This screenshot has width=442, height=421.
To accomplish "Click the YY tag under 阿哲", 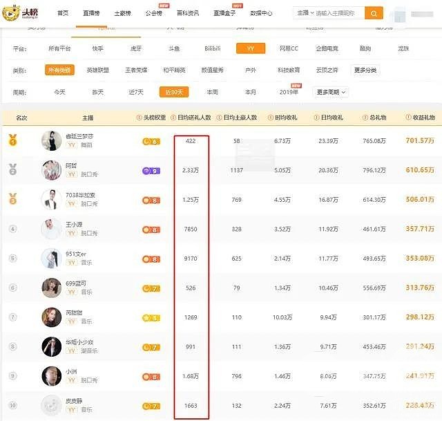I will point(71,174).
